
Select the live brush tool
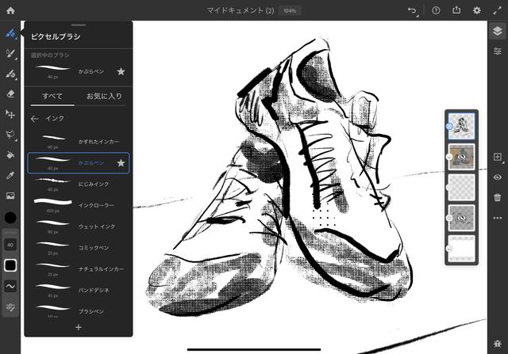[10, 53]
